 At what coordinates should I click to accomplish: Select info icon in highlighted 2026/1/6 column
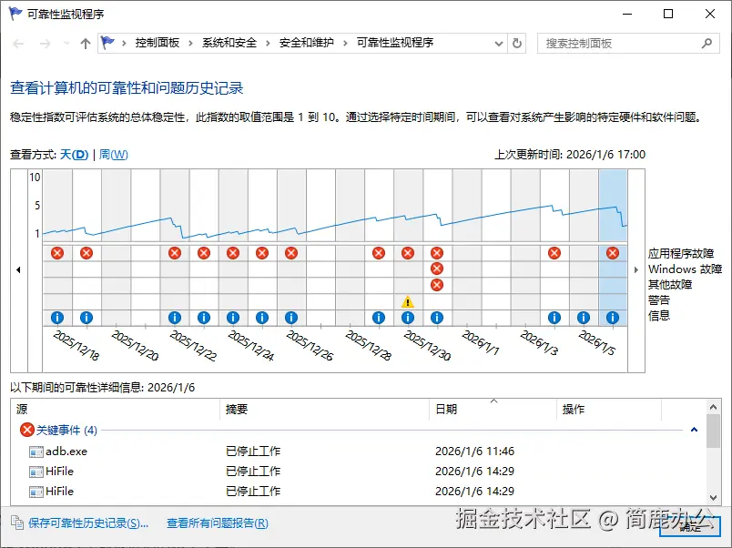click(x=613, y=318)
